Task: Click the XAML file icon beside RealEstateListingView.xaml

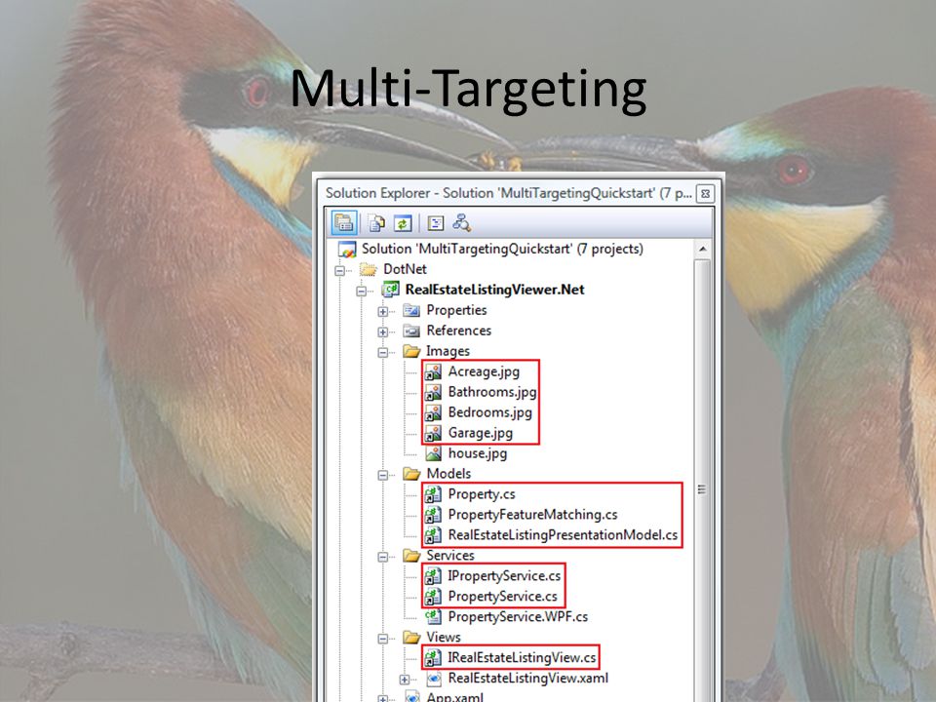Action: pyautogui.click(x=434, y=679)
